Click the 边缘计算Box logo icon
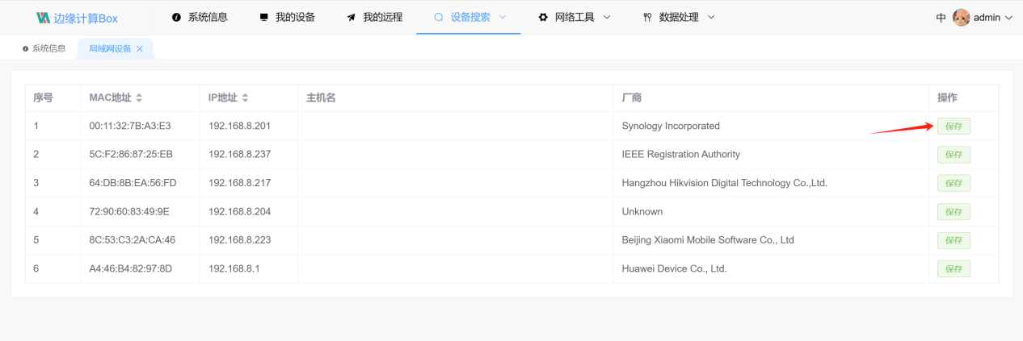Image resolution: width=1023 pixels, height=341 pixels. [x=44, y=18]
